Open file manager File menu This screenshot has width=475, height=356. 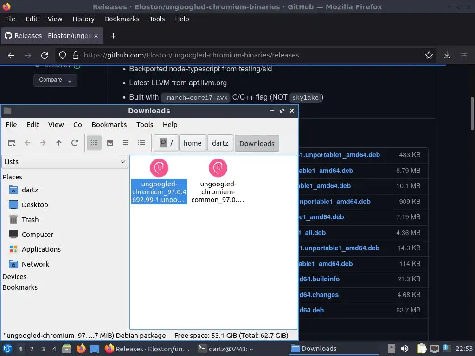pyautogui.click(x=11, y=125)
